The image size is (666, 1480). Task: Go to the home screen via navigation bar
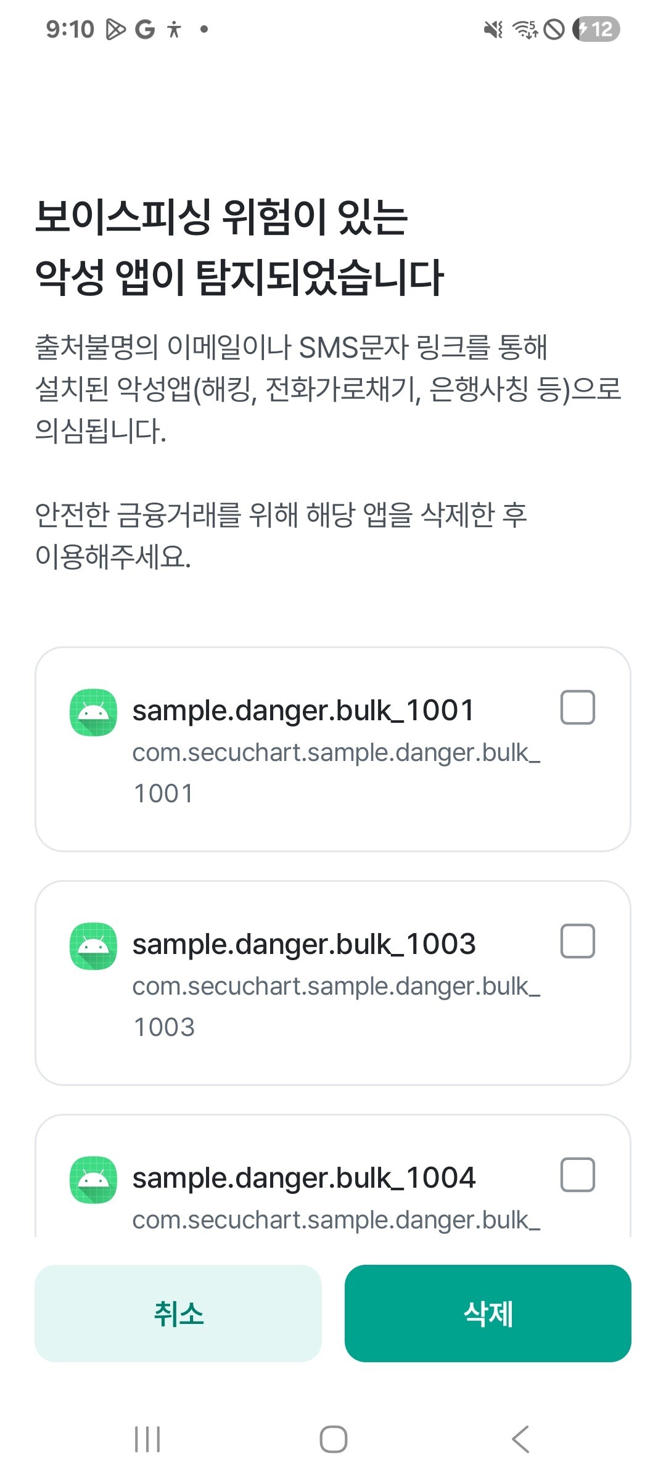333,1439
